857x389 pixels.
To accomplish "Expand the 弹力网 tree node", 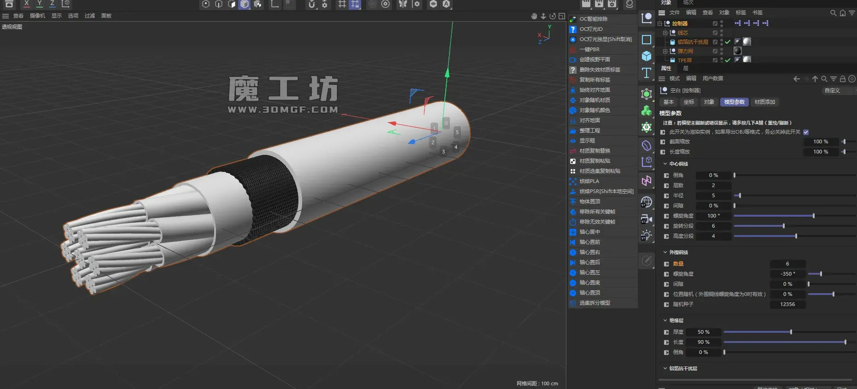I will click(665, 51).
